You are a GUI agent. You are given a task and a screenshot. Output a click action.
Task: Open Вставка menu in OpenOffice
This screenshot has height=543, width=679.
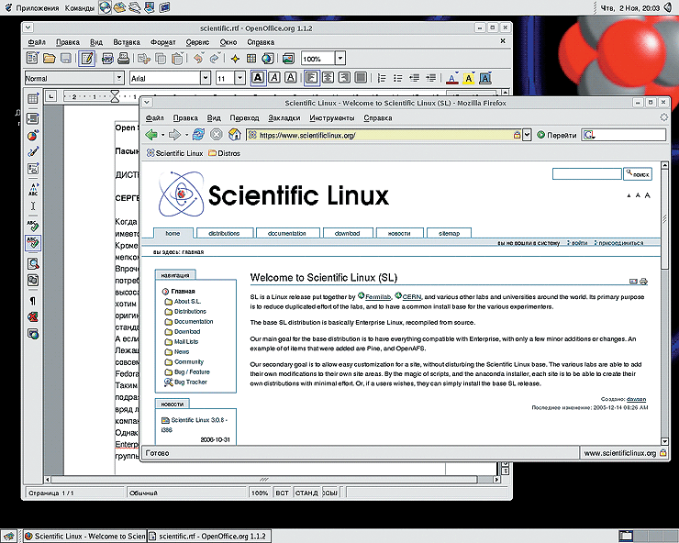coord(127,42)
